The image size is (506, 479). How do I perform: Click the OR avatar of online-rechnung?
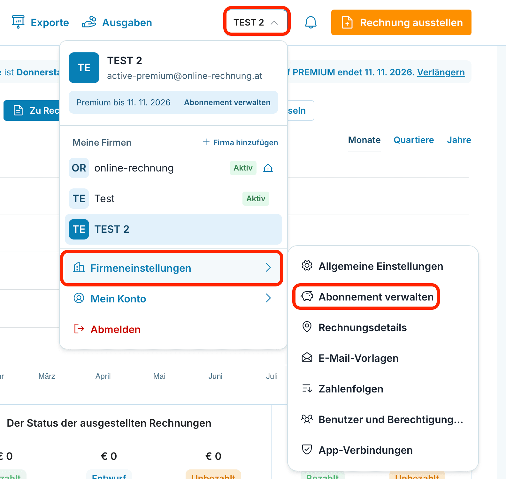pos(79,168)
